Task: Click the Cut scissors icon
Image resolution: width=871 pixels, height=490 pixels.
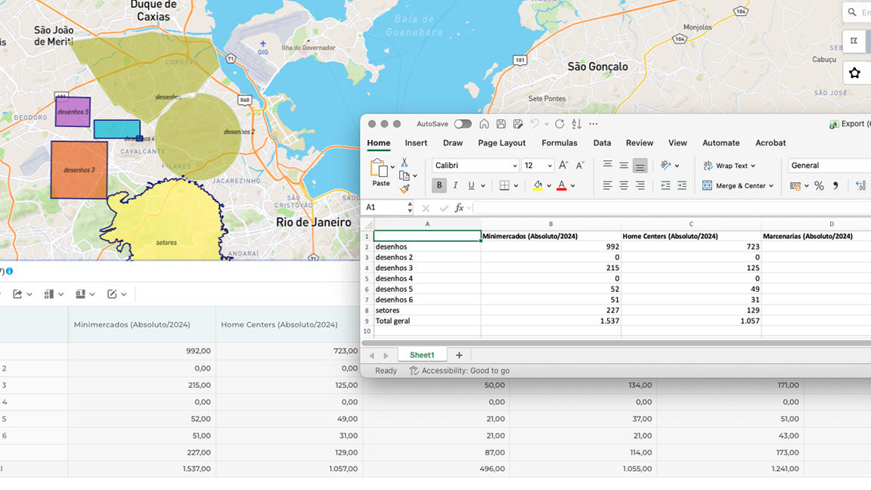Action: tap(405, 163)
